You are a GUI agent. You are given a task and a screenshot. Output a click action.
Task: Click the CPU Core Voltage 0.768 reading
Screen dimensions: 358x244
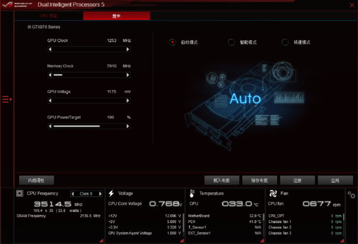(166, 204)
